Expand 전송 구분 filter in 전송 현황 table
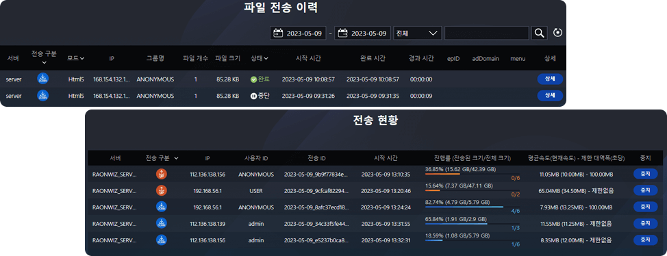This screenshot has height=256, width=667. [176, 158]
